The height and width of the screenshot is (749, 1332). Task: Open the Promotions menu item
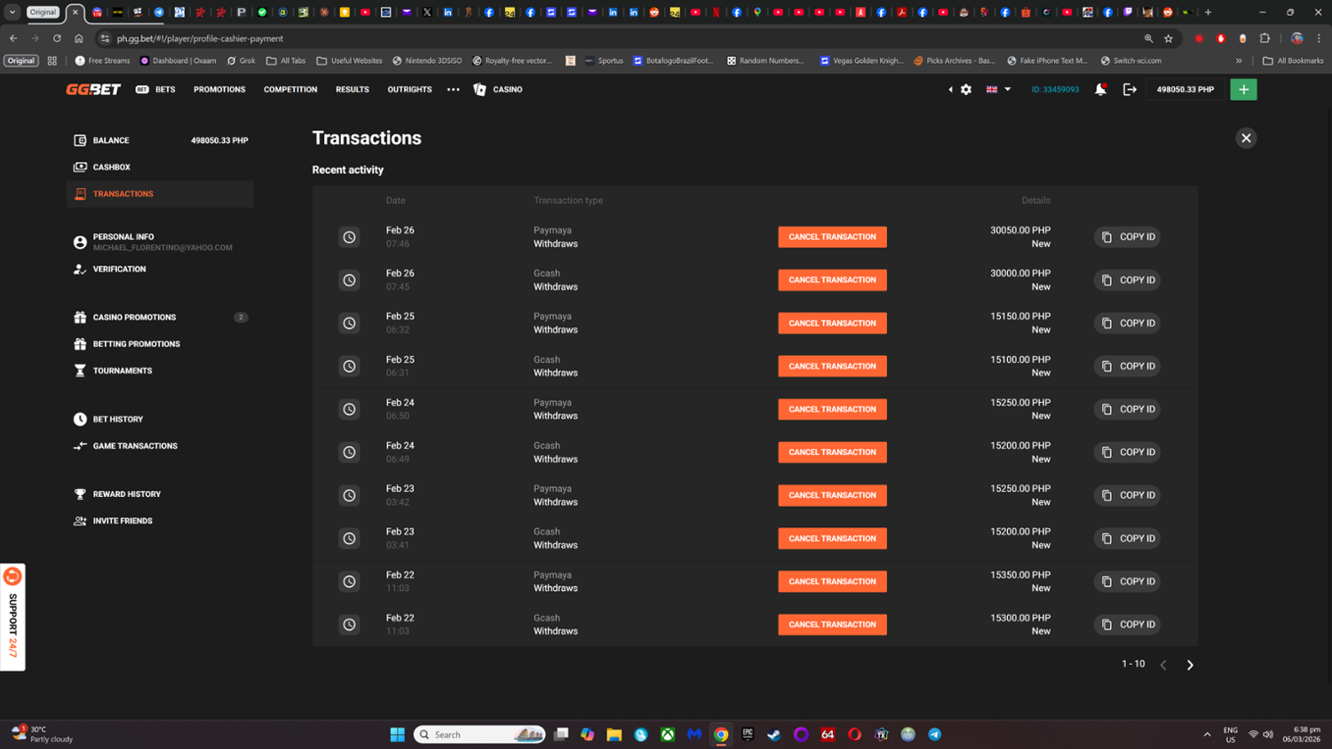pos(219,90)
